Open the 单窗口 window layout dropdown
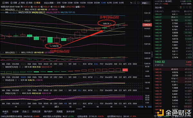The width and height of the screenshot is (193, 118). [145, 3]
